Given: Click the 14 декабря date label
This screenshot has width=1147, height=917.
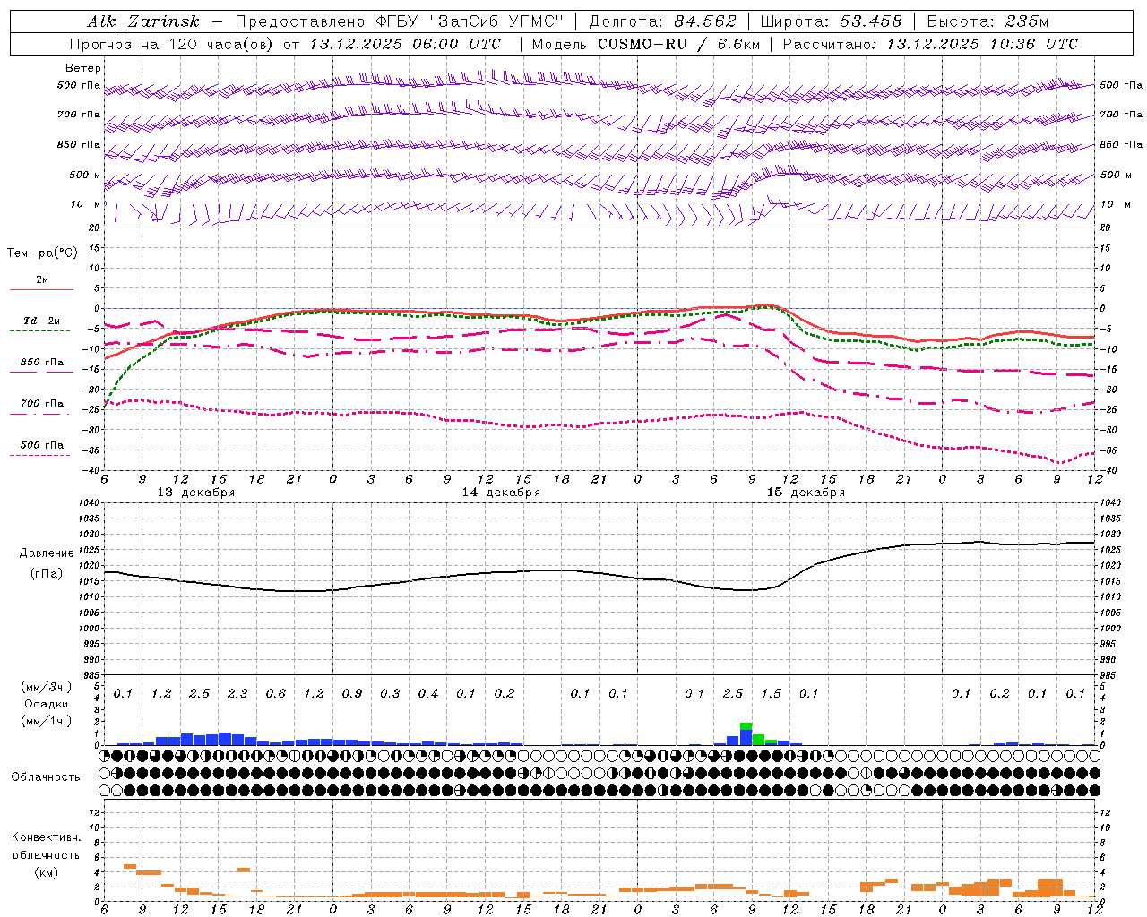Looking at the screenshot, I should point(501,493).
